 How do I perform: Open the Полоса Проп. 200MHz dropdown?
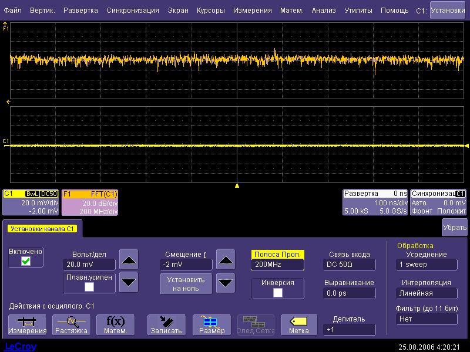277,265
